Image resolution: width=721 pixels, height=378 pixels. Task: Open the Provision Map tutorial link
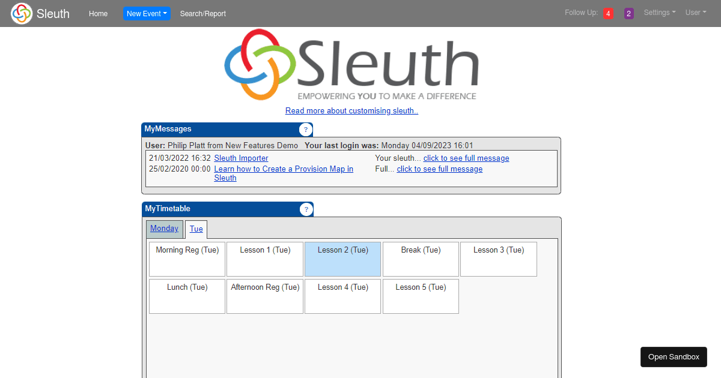(284, 169)
